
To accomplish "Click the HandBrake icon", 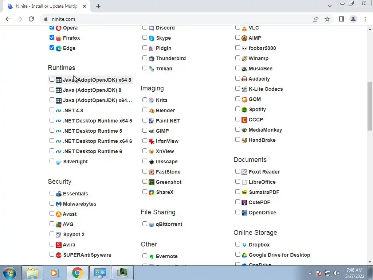I will coord(244,140).
